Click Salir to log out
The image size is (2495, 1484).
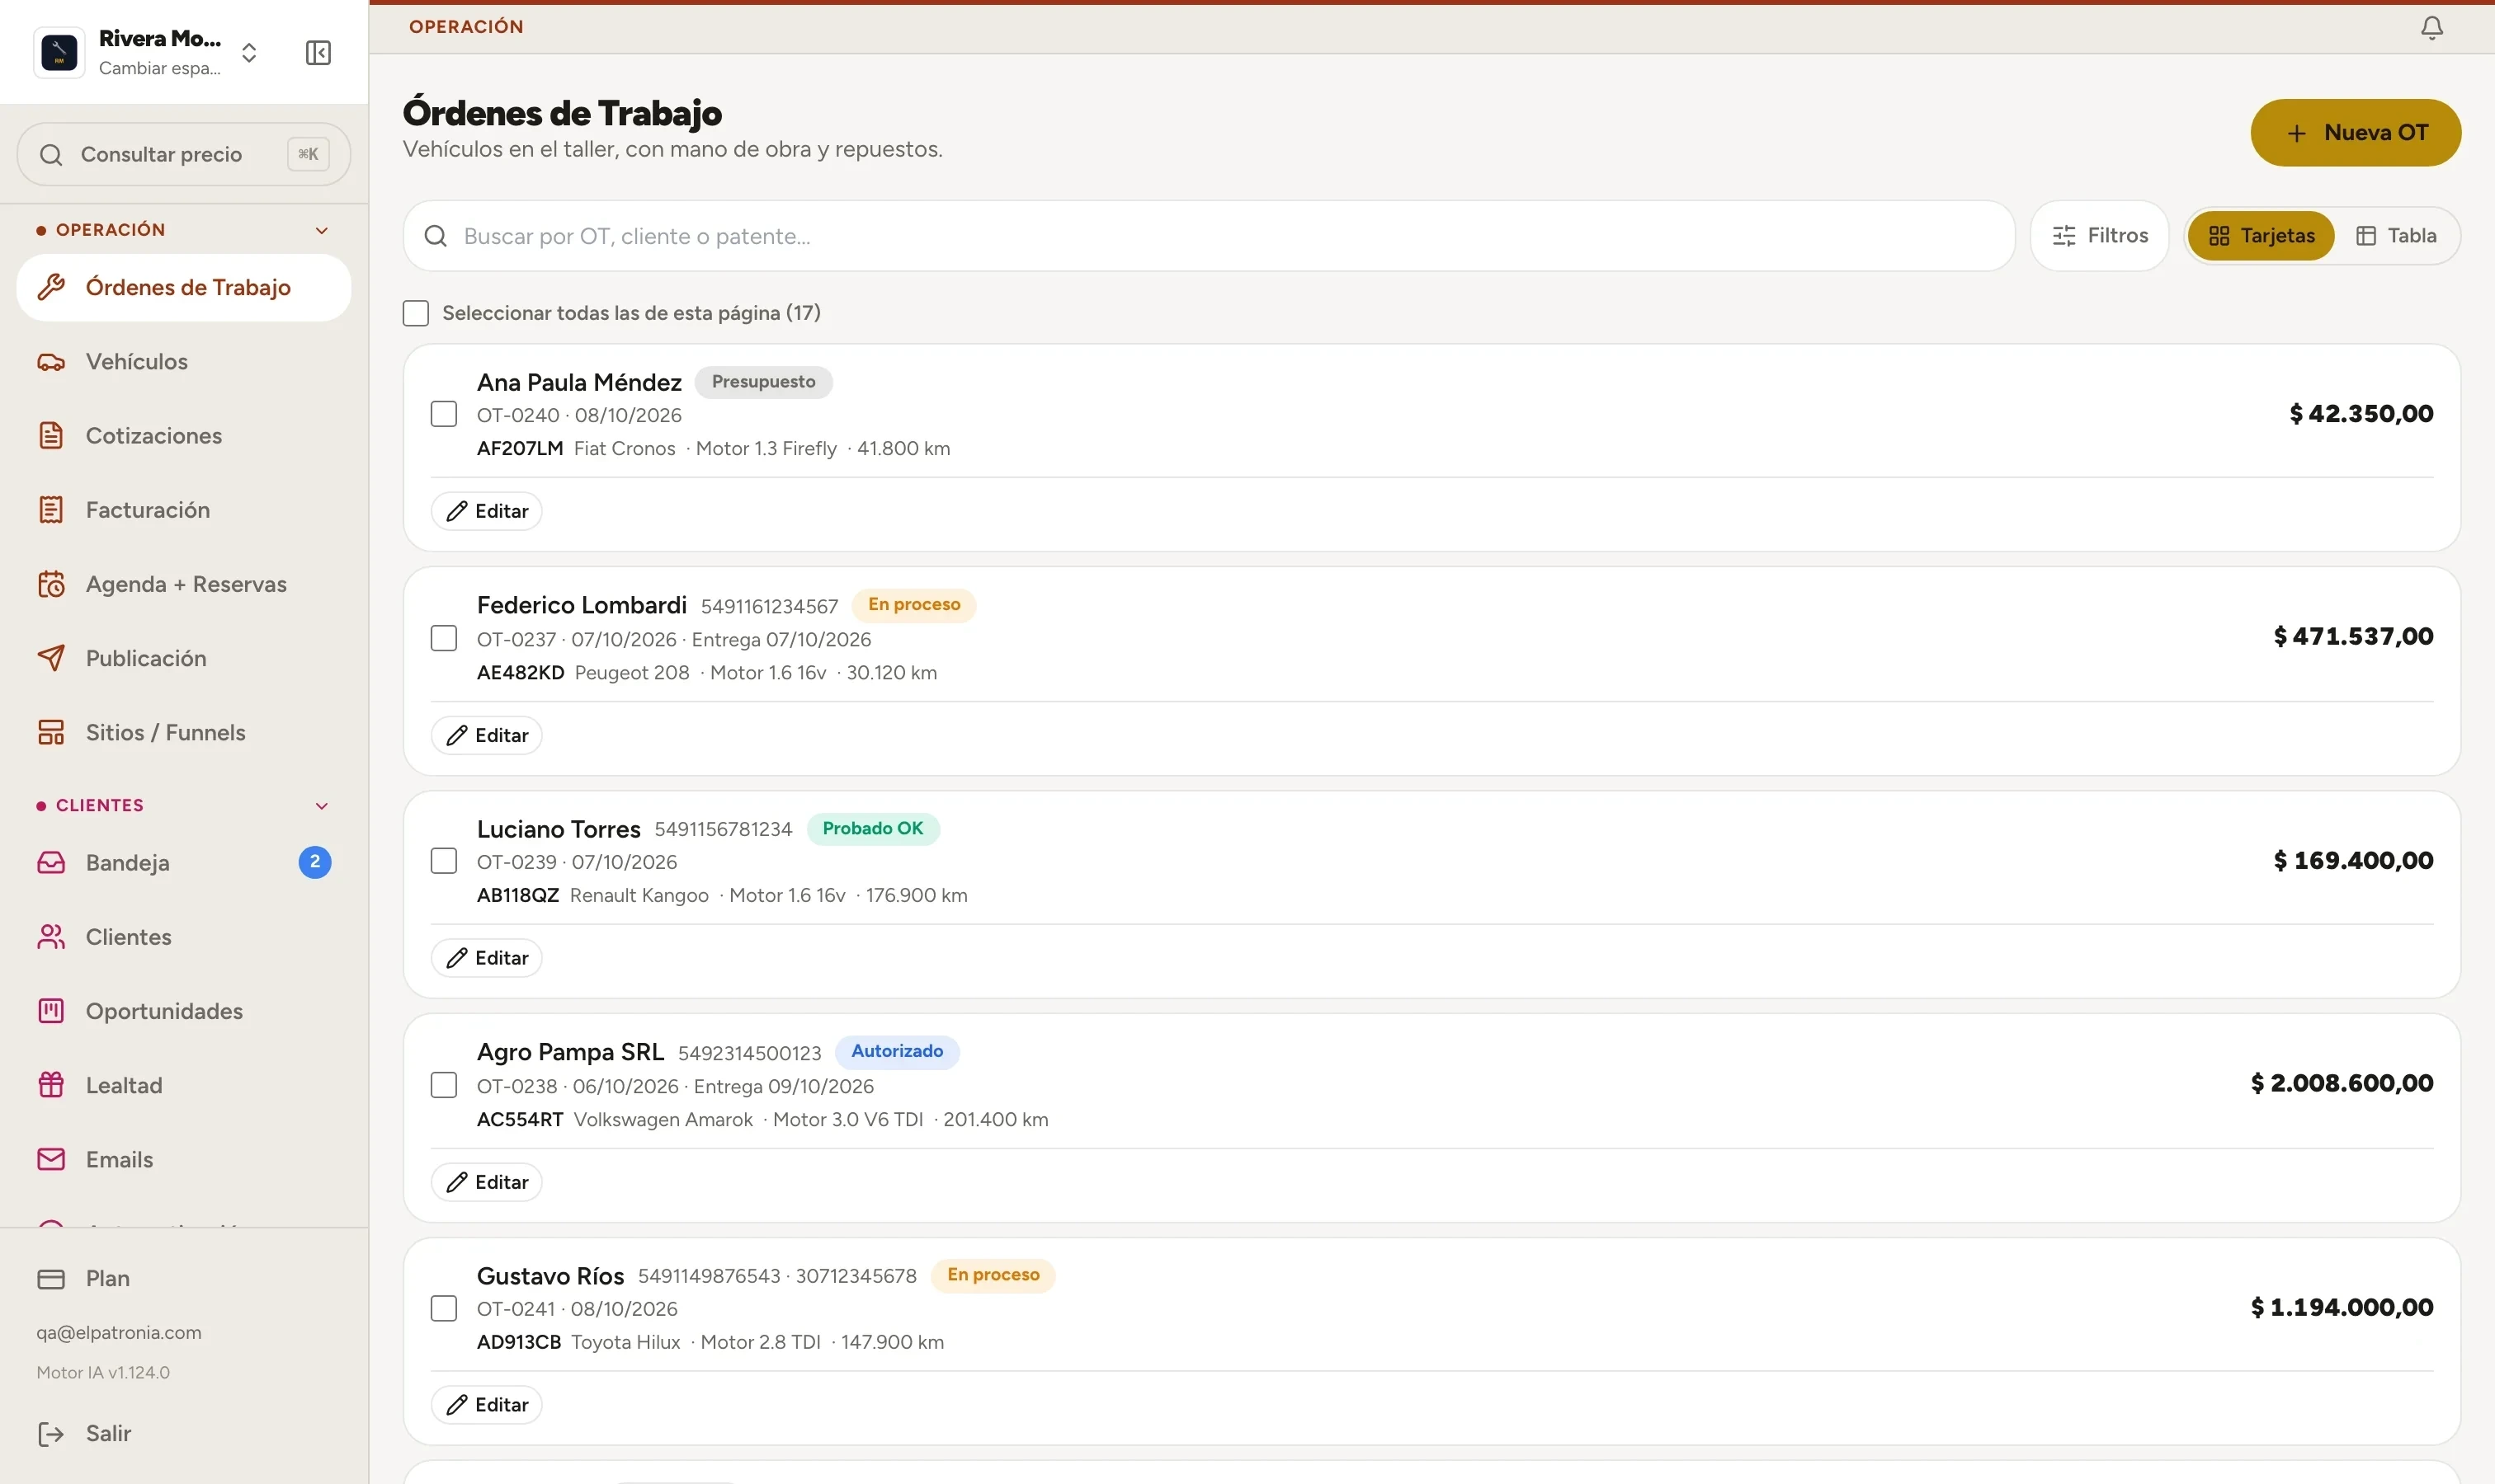pos(184,1433)
